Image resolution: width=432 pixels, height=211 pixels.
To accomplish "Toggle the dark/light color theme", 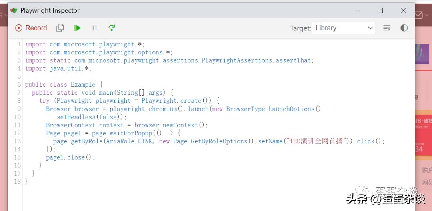I will click(404, 28).
